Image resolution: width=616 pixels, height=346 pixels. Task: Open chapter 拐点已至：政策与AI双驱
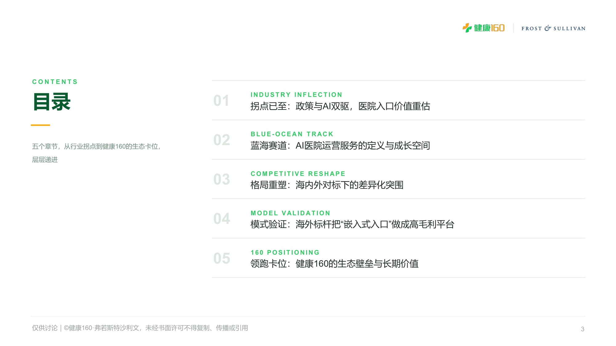(x=340, y=106)
